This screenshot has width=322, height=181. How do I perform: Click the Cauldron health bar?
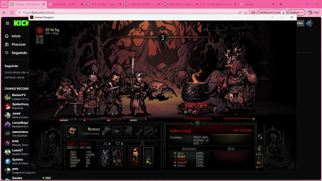(x=198, y=118)
